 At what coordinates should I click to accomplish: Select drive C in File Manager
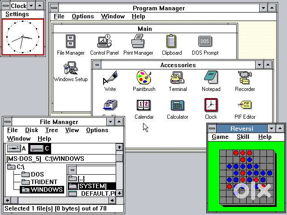(39, 148)
